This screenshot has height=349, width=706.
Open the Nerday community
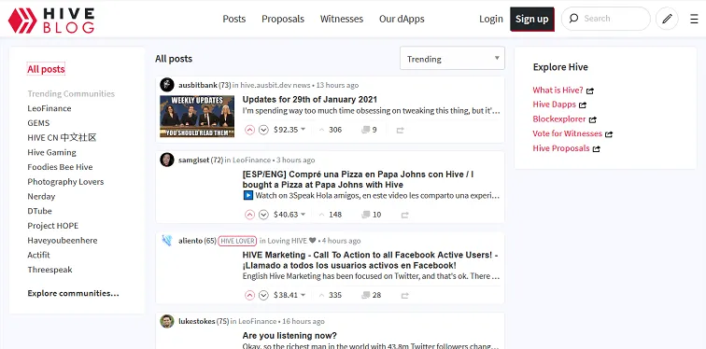41,197
